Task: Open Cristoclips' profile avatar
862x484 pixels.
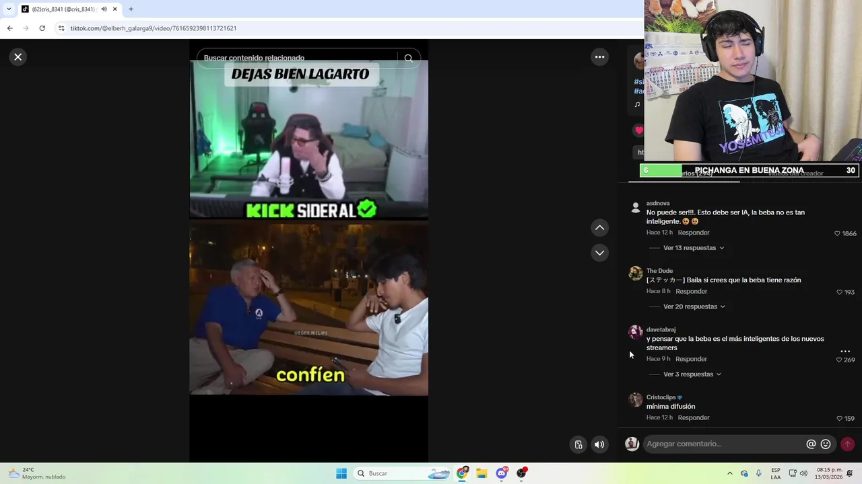Action: (x=635, y=400)
